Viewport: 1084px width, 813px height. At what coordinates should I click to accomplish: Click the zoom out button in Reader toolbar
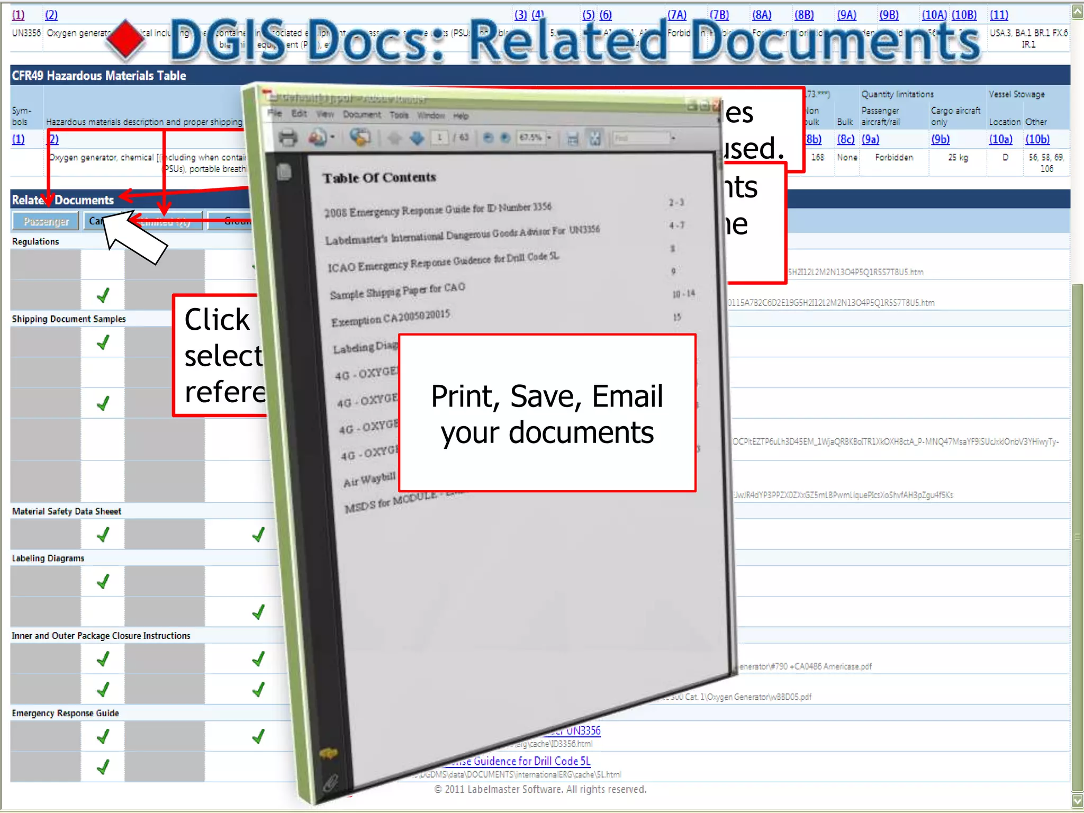(x=488, y=138)
